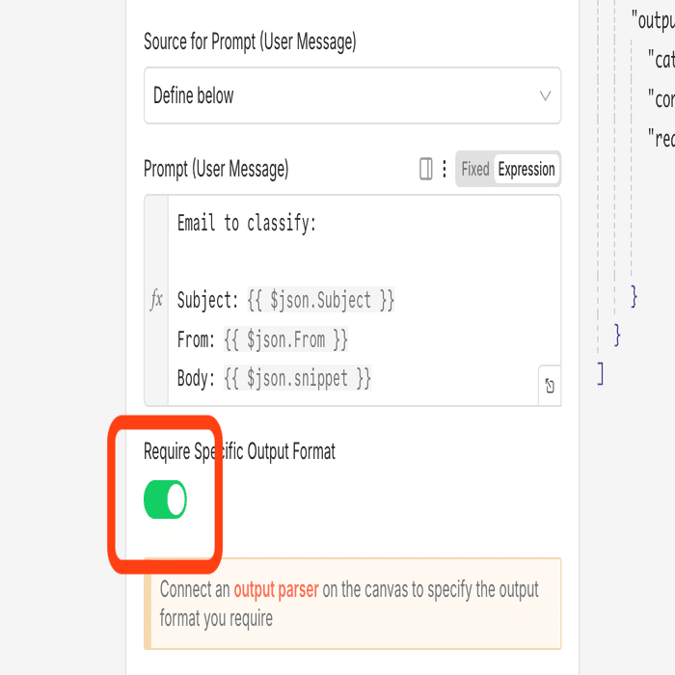675x675 pixels.
Task: Open the Source for Prompt dropdown
Action: [x=352, y=95]
